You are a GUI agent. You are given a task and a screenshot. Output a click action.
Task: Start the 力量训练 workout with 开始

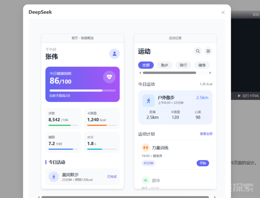(x=203, y=163)
